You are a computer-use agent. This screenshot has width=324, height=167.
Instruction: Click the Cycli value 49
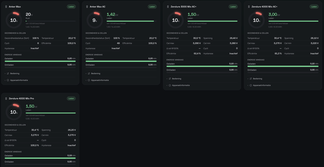(118, 43)
